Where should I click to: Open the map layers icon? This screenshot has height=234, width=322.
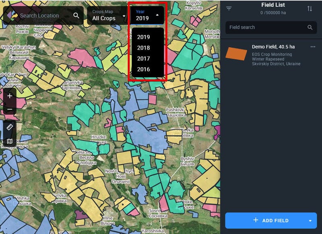tap(10, 141)
